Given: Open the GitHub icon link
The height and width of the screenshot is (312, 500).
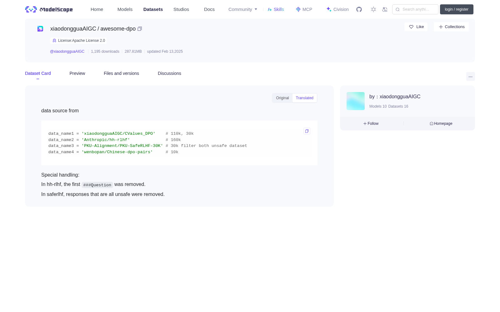Looking at the screenshot, I should coord(359,9).
